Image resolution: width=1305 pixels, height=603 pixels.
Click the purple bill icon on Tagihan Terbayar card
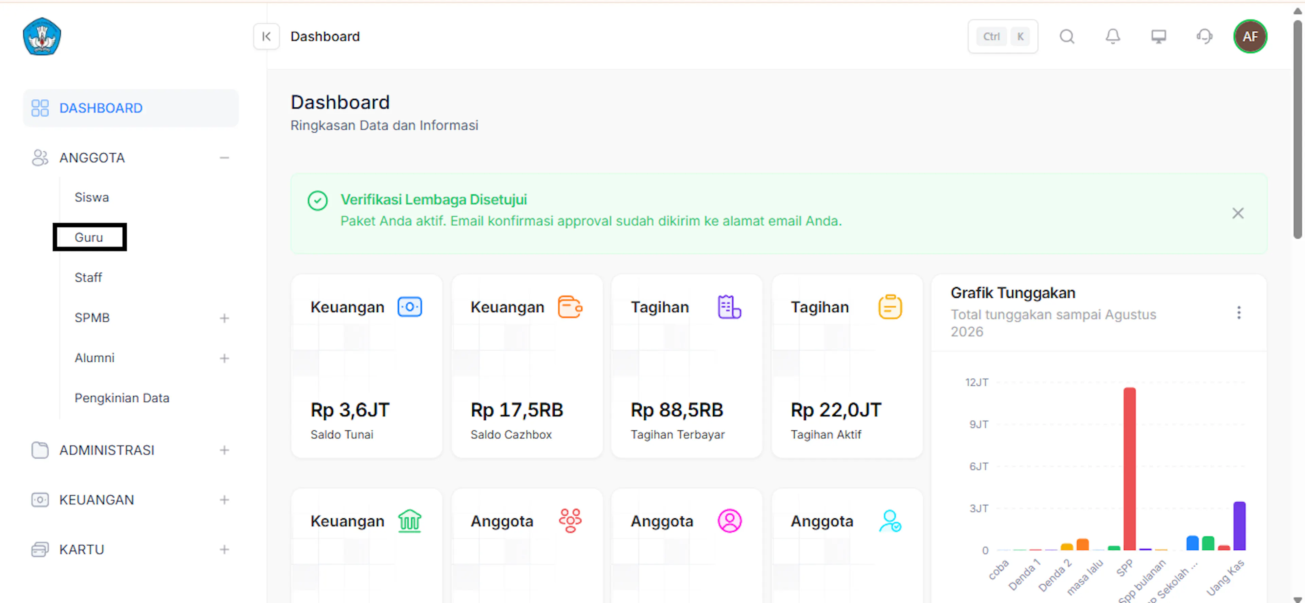730,307
